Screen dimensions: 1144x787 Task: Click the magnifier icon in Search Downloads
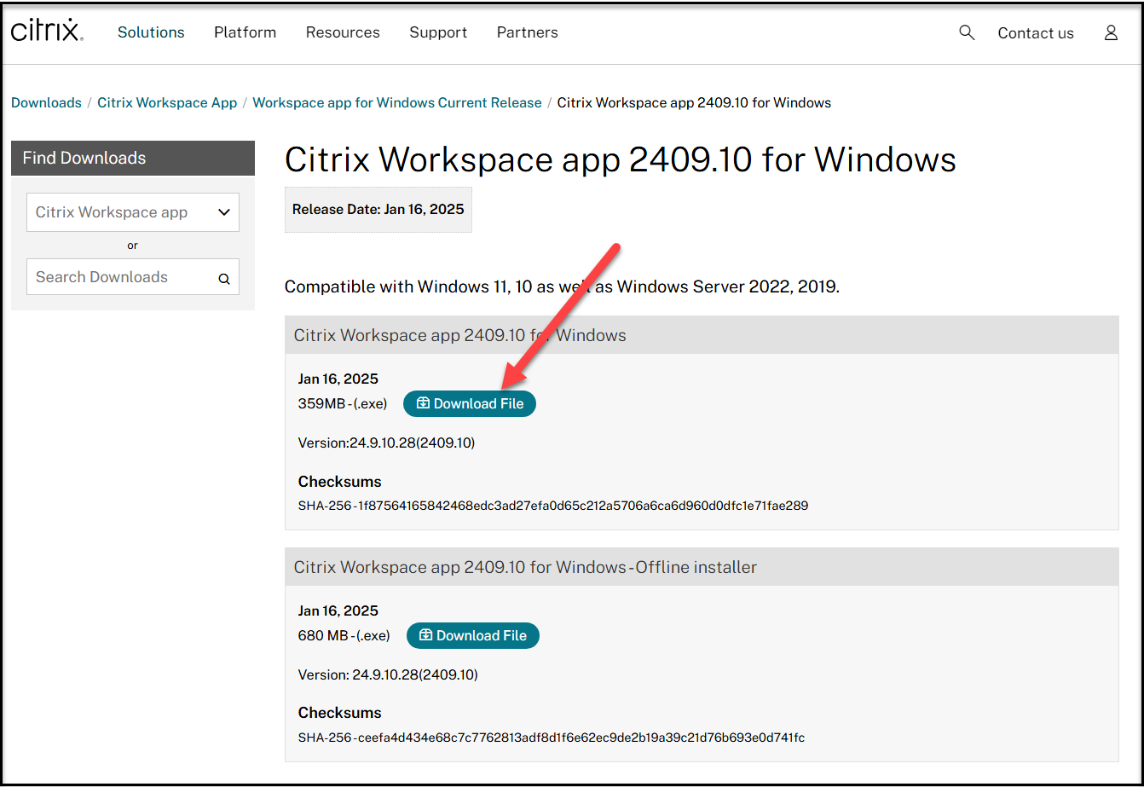(224, 278)
